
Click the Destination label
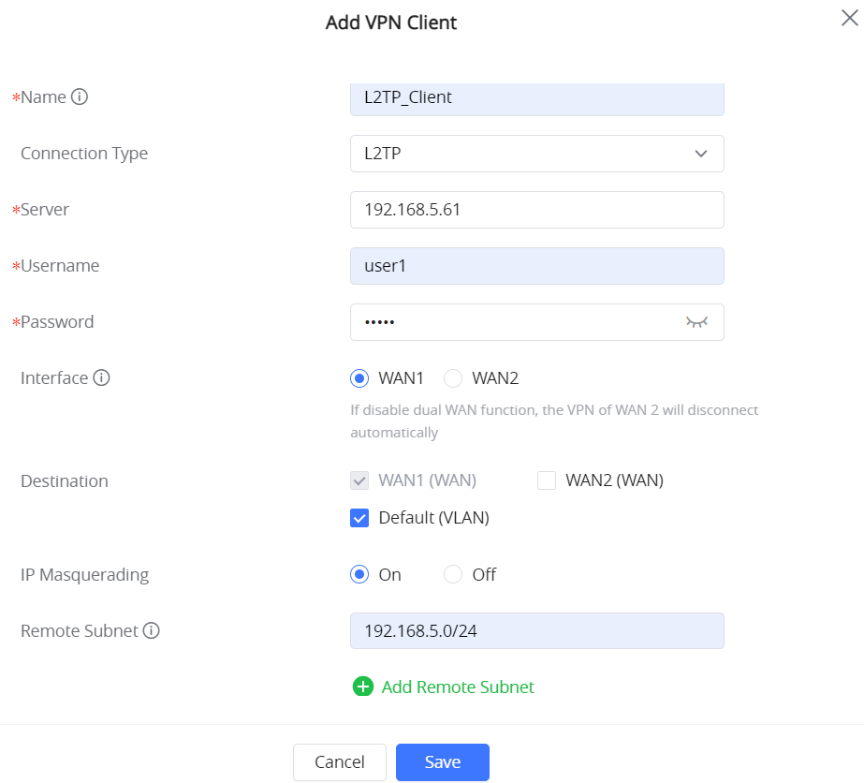pos(65,480)
